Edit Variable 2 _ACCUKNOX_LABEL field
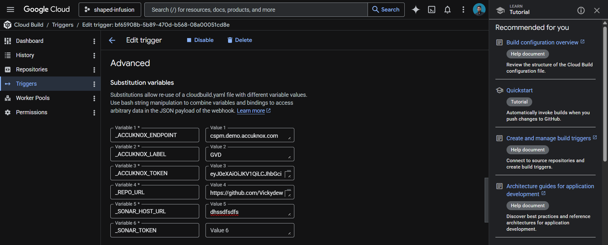The height and width of the screenshot is (245, 608). click(155, 154)
